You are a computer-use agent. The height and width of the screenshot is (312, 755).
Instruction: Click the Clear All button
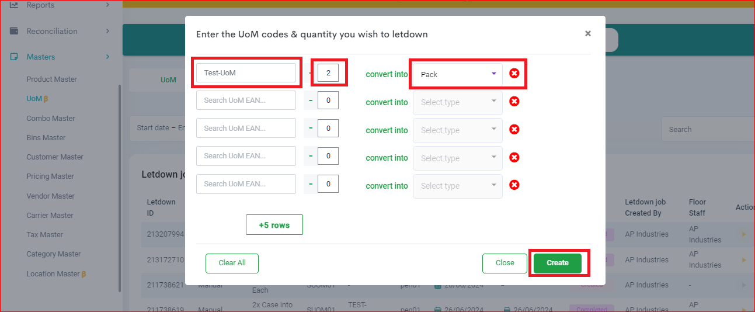point(232,263)
